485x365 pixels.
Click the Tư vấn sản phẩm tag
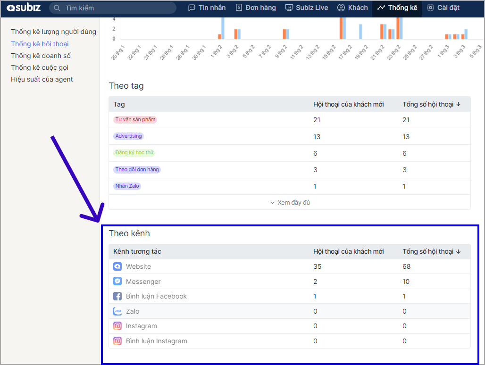click(135, 120)
